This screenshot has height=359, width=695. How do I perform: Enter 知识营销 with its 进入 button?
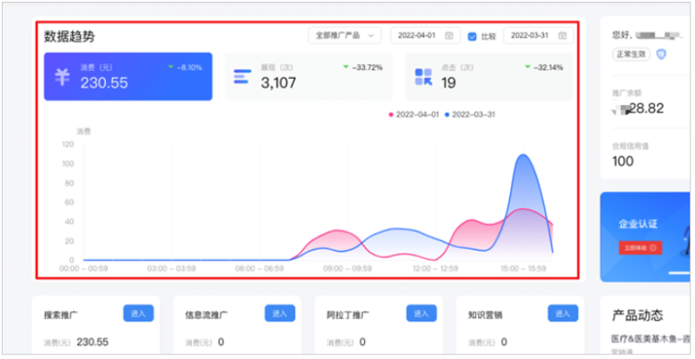pyautogui.click(x=562, y=313)
